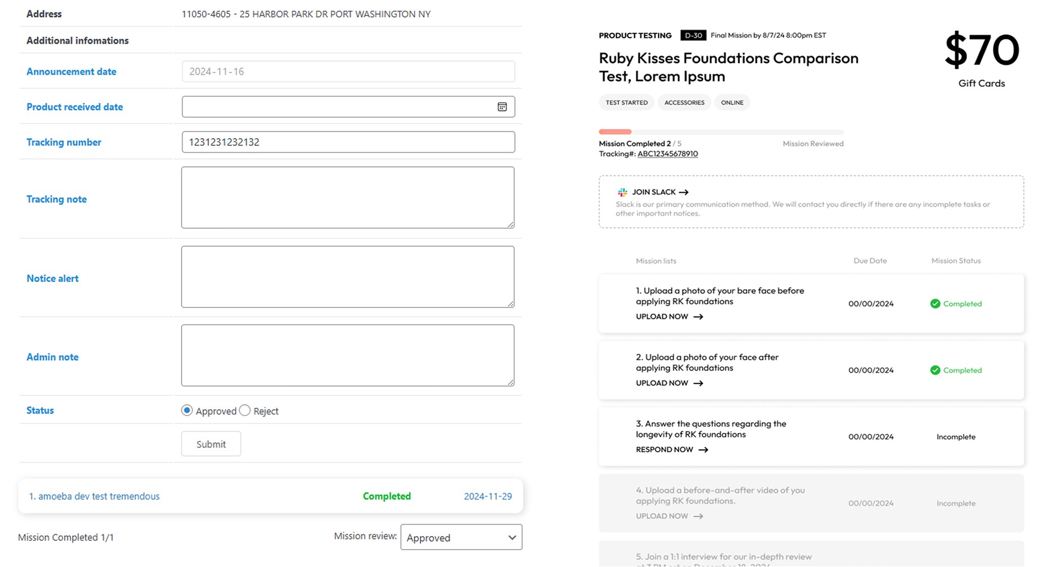Click Upload Now arrow for bare face mission
Image resolution: width=1064 pixels, height=567 pixels.
coord(698,317)
